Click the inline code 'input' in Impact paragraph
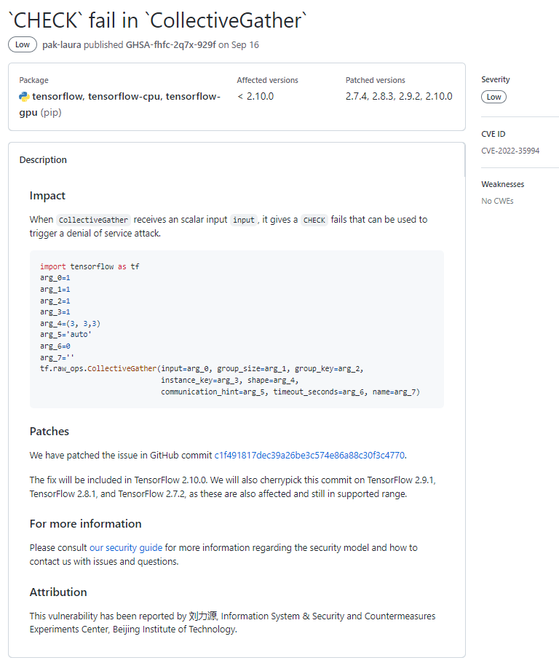 [244, 220]
